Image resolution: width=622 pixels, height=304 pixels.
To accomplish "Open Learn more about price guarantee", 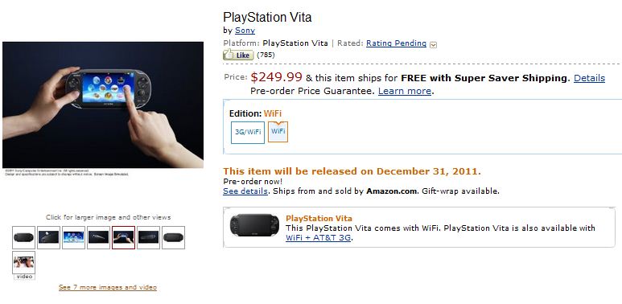I will tap(404, 91).
